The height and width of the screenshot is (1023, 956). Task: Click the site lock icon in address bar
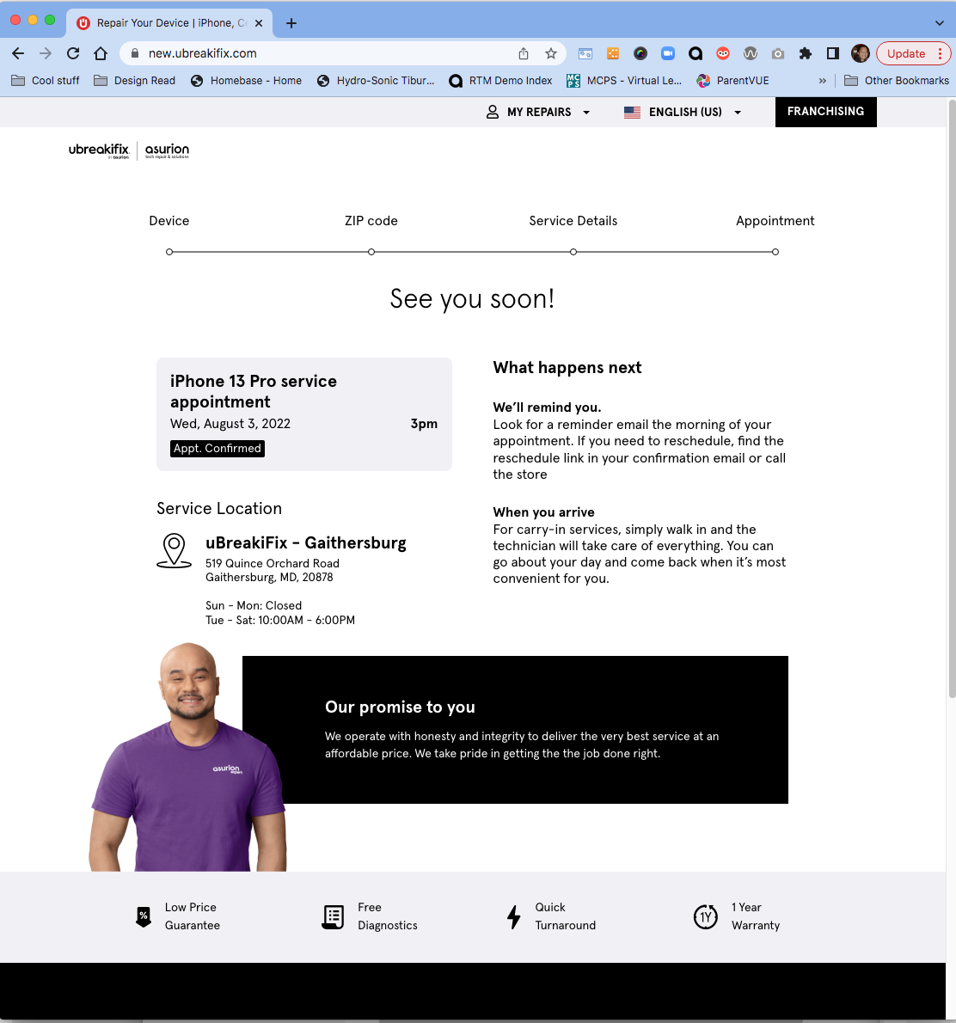(x=135, y=53)
